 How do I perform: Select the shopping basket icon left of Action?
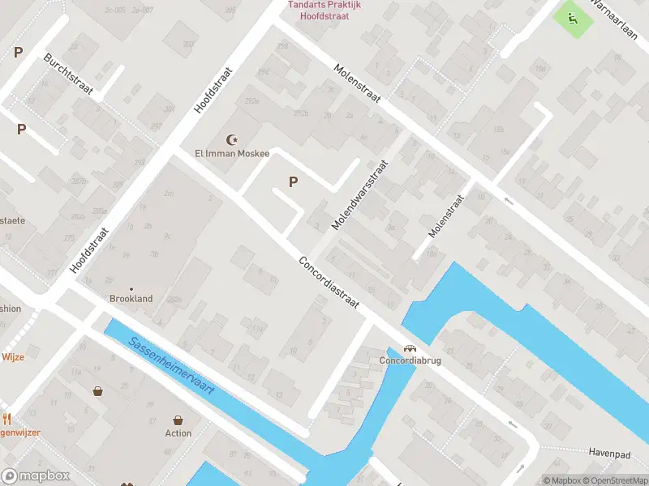97,391
